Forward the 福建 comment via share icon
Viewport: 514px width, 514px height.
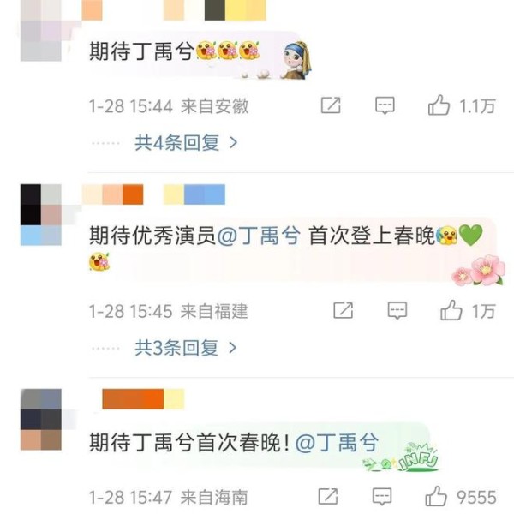(344, 310)
